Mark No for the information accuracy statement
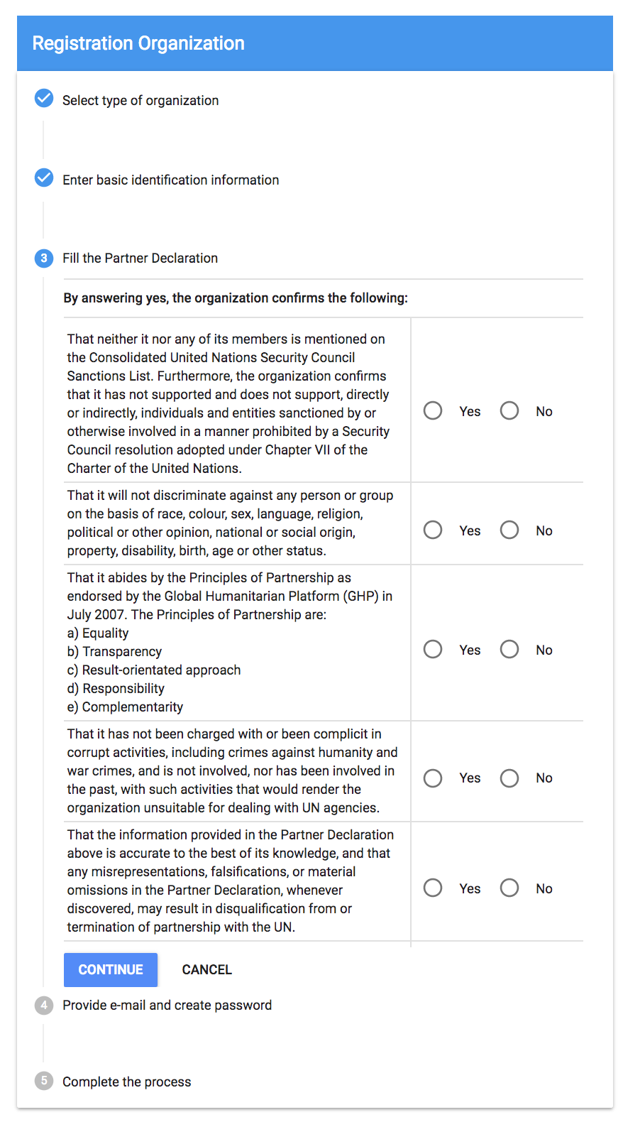This screenshot has height=1122, width=623. click(x=509, y=888)
